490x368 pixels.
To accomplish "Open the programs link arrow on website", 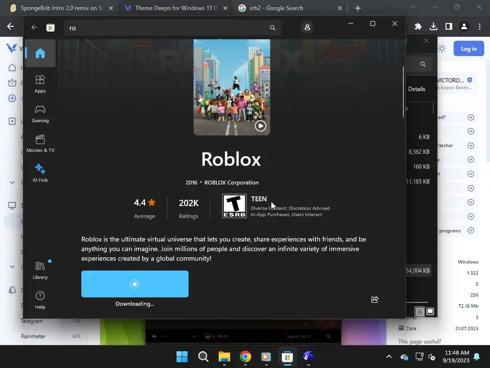I will coord(471,230).
